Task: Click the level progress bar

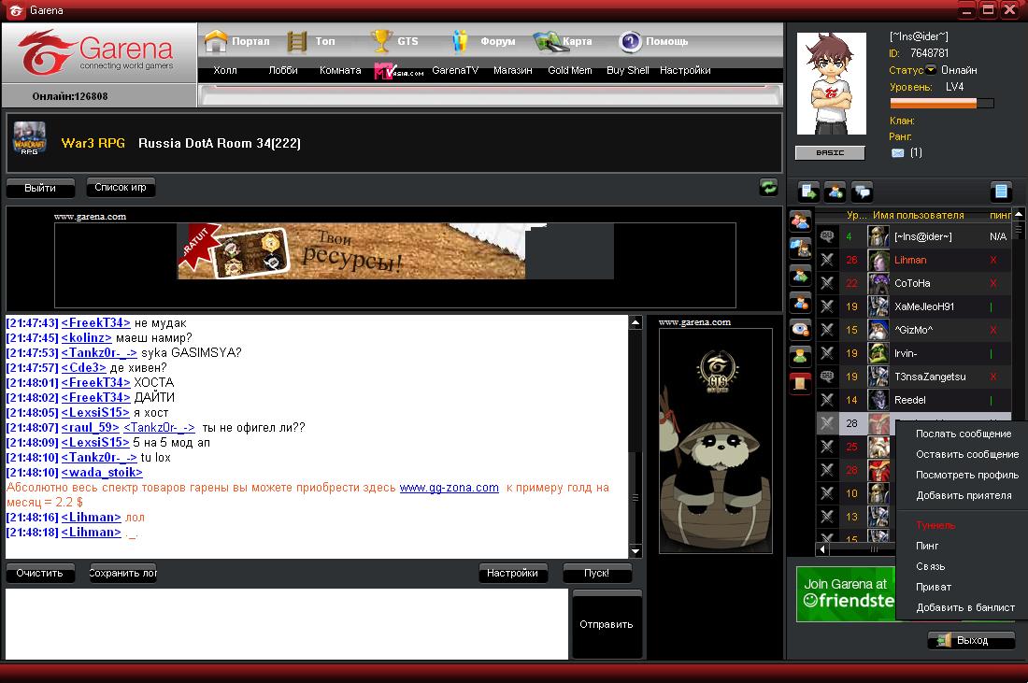Action: pos(941,103)
